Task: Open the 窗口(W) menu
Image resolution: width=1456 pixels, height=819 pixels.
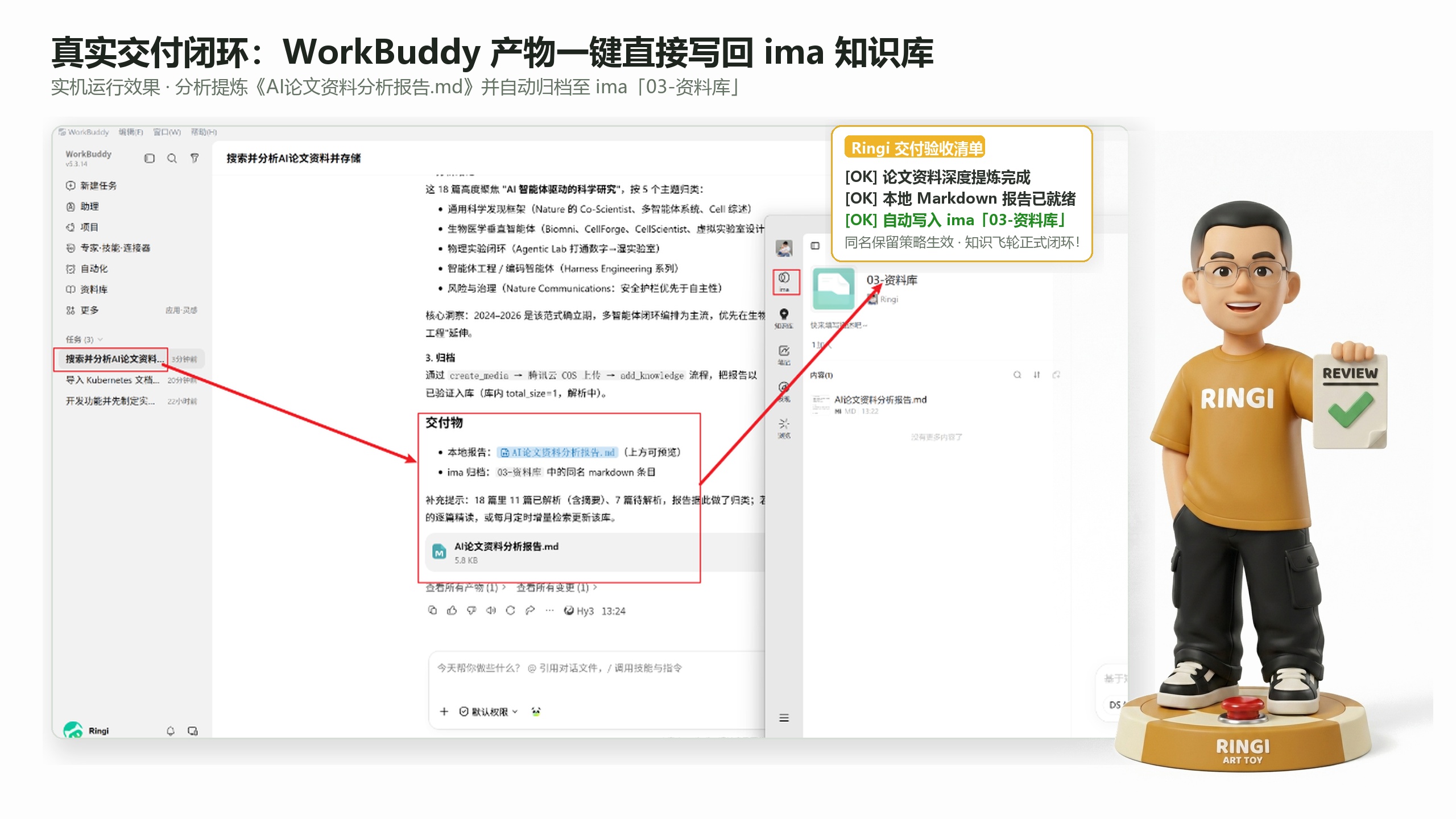Action: pos(167,132)
